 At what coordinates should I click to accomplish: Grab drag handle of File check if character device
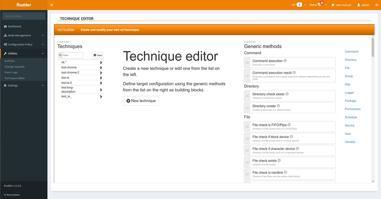coord(247,150)
